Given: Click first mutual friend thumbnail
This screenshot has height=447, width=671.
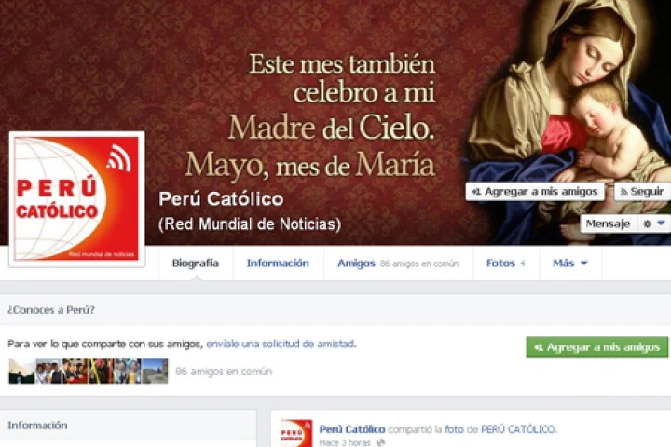Looking at the screenshot, I should tap(21, 371).
